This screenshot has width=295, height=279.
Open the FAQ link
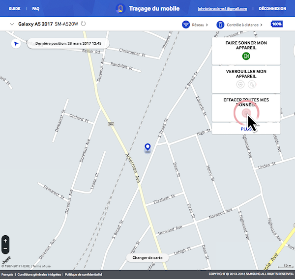coord(36,9)
